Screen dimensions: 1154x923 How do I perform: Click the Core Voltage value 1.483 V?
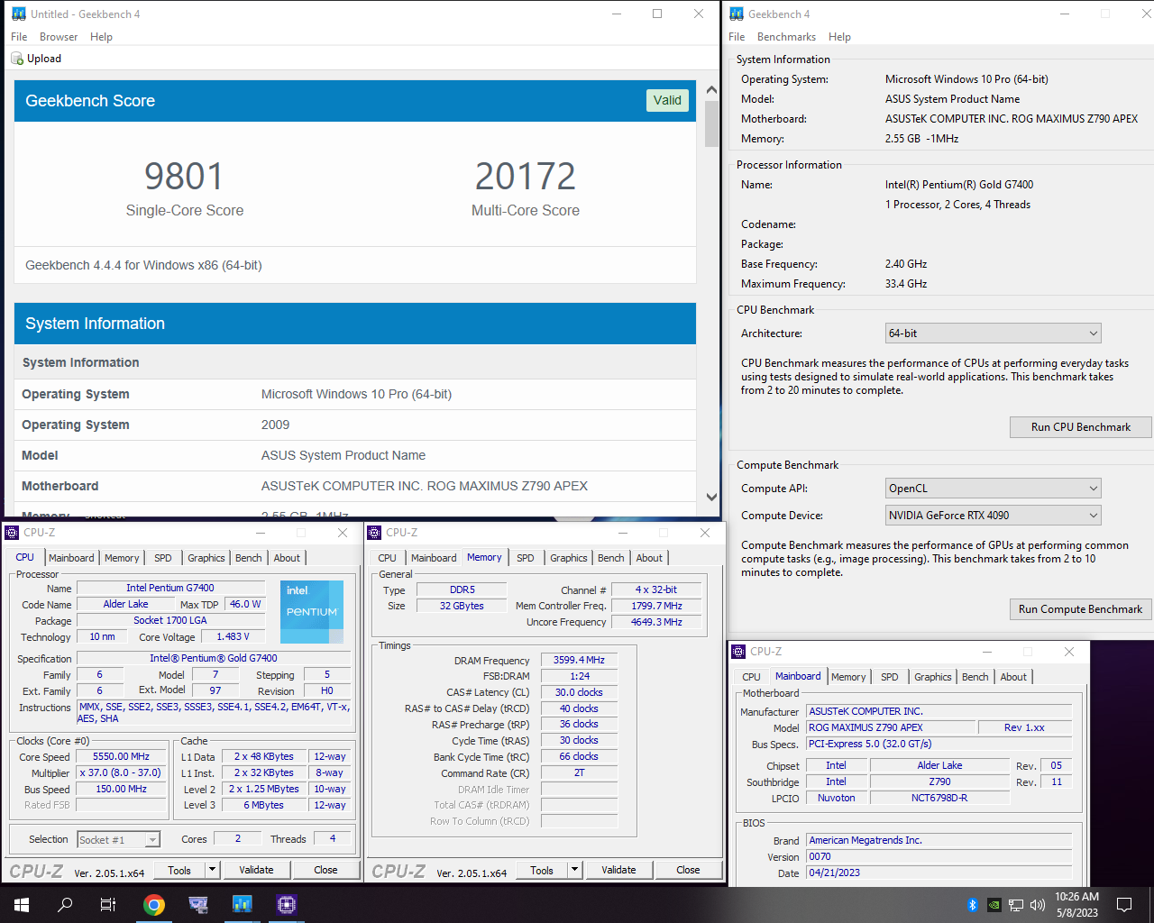pyautogui.click(x=233, y=637)
